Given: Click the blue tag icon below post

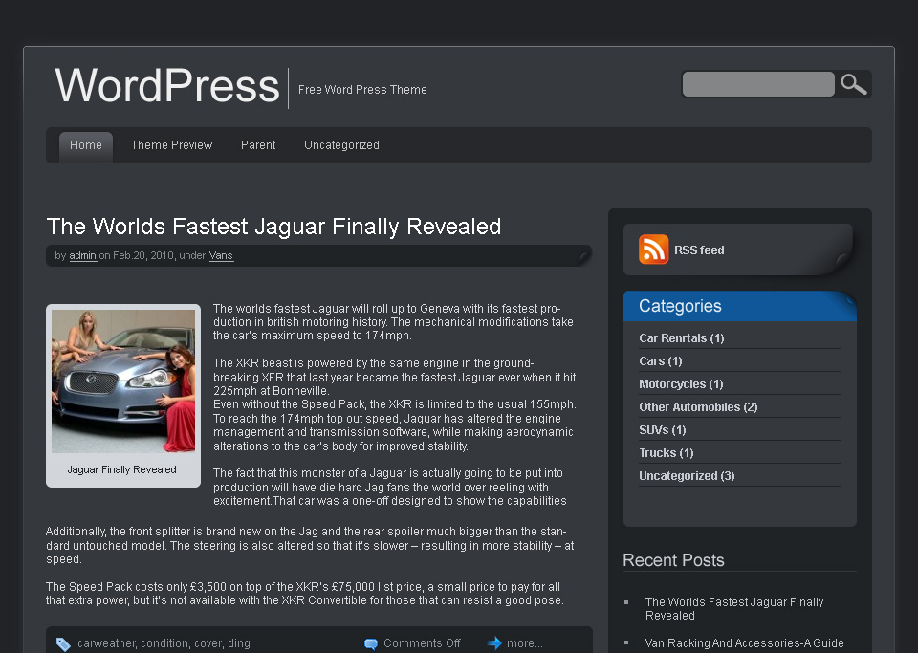Looking at the screenshot, I should tap(63, 644).
